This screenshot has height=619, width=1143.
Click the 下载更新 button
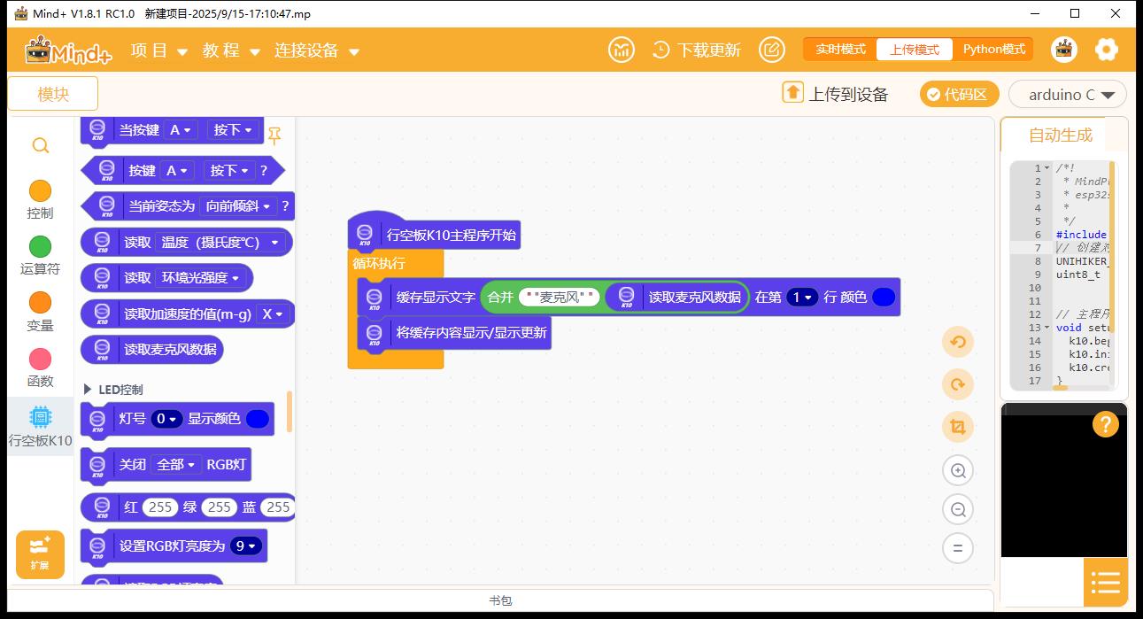click(x=696, y=50)
